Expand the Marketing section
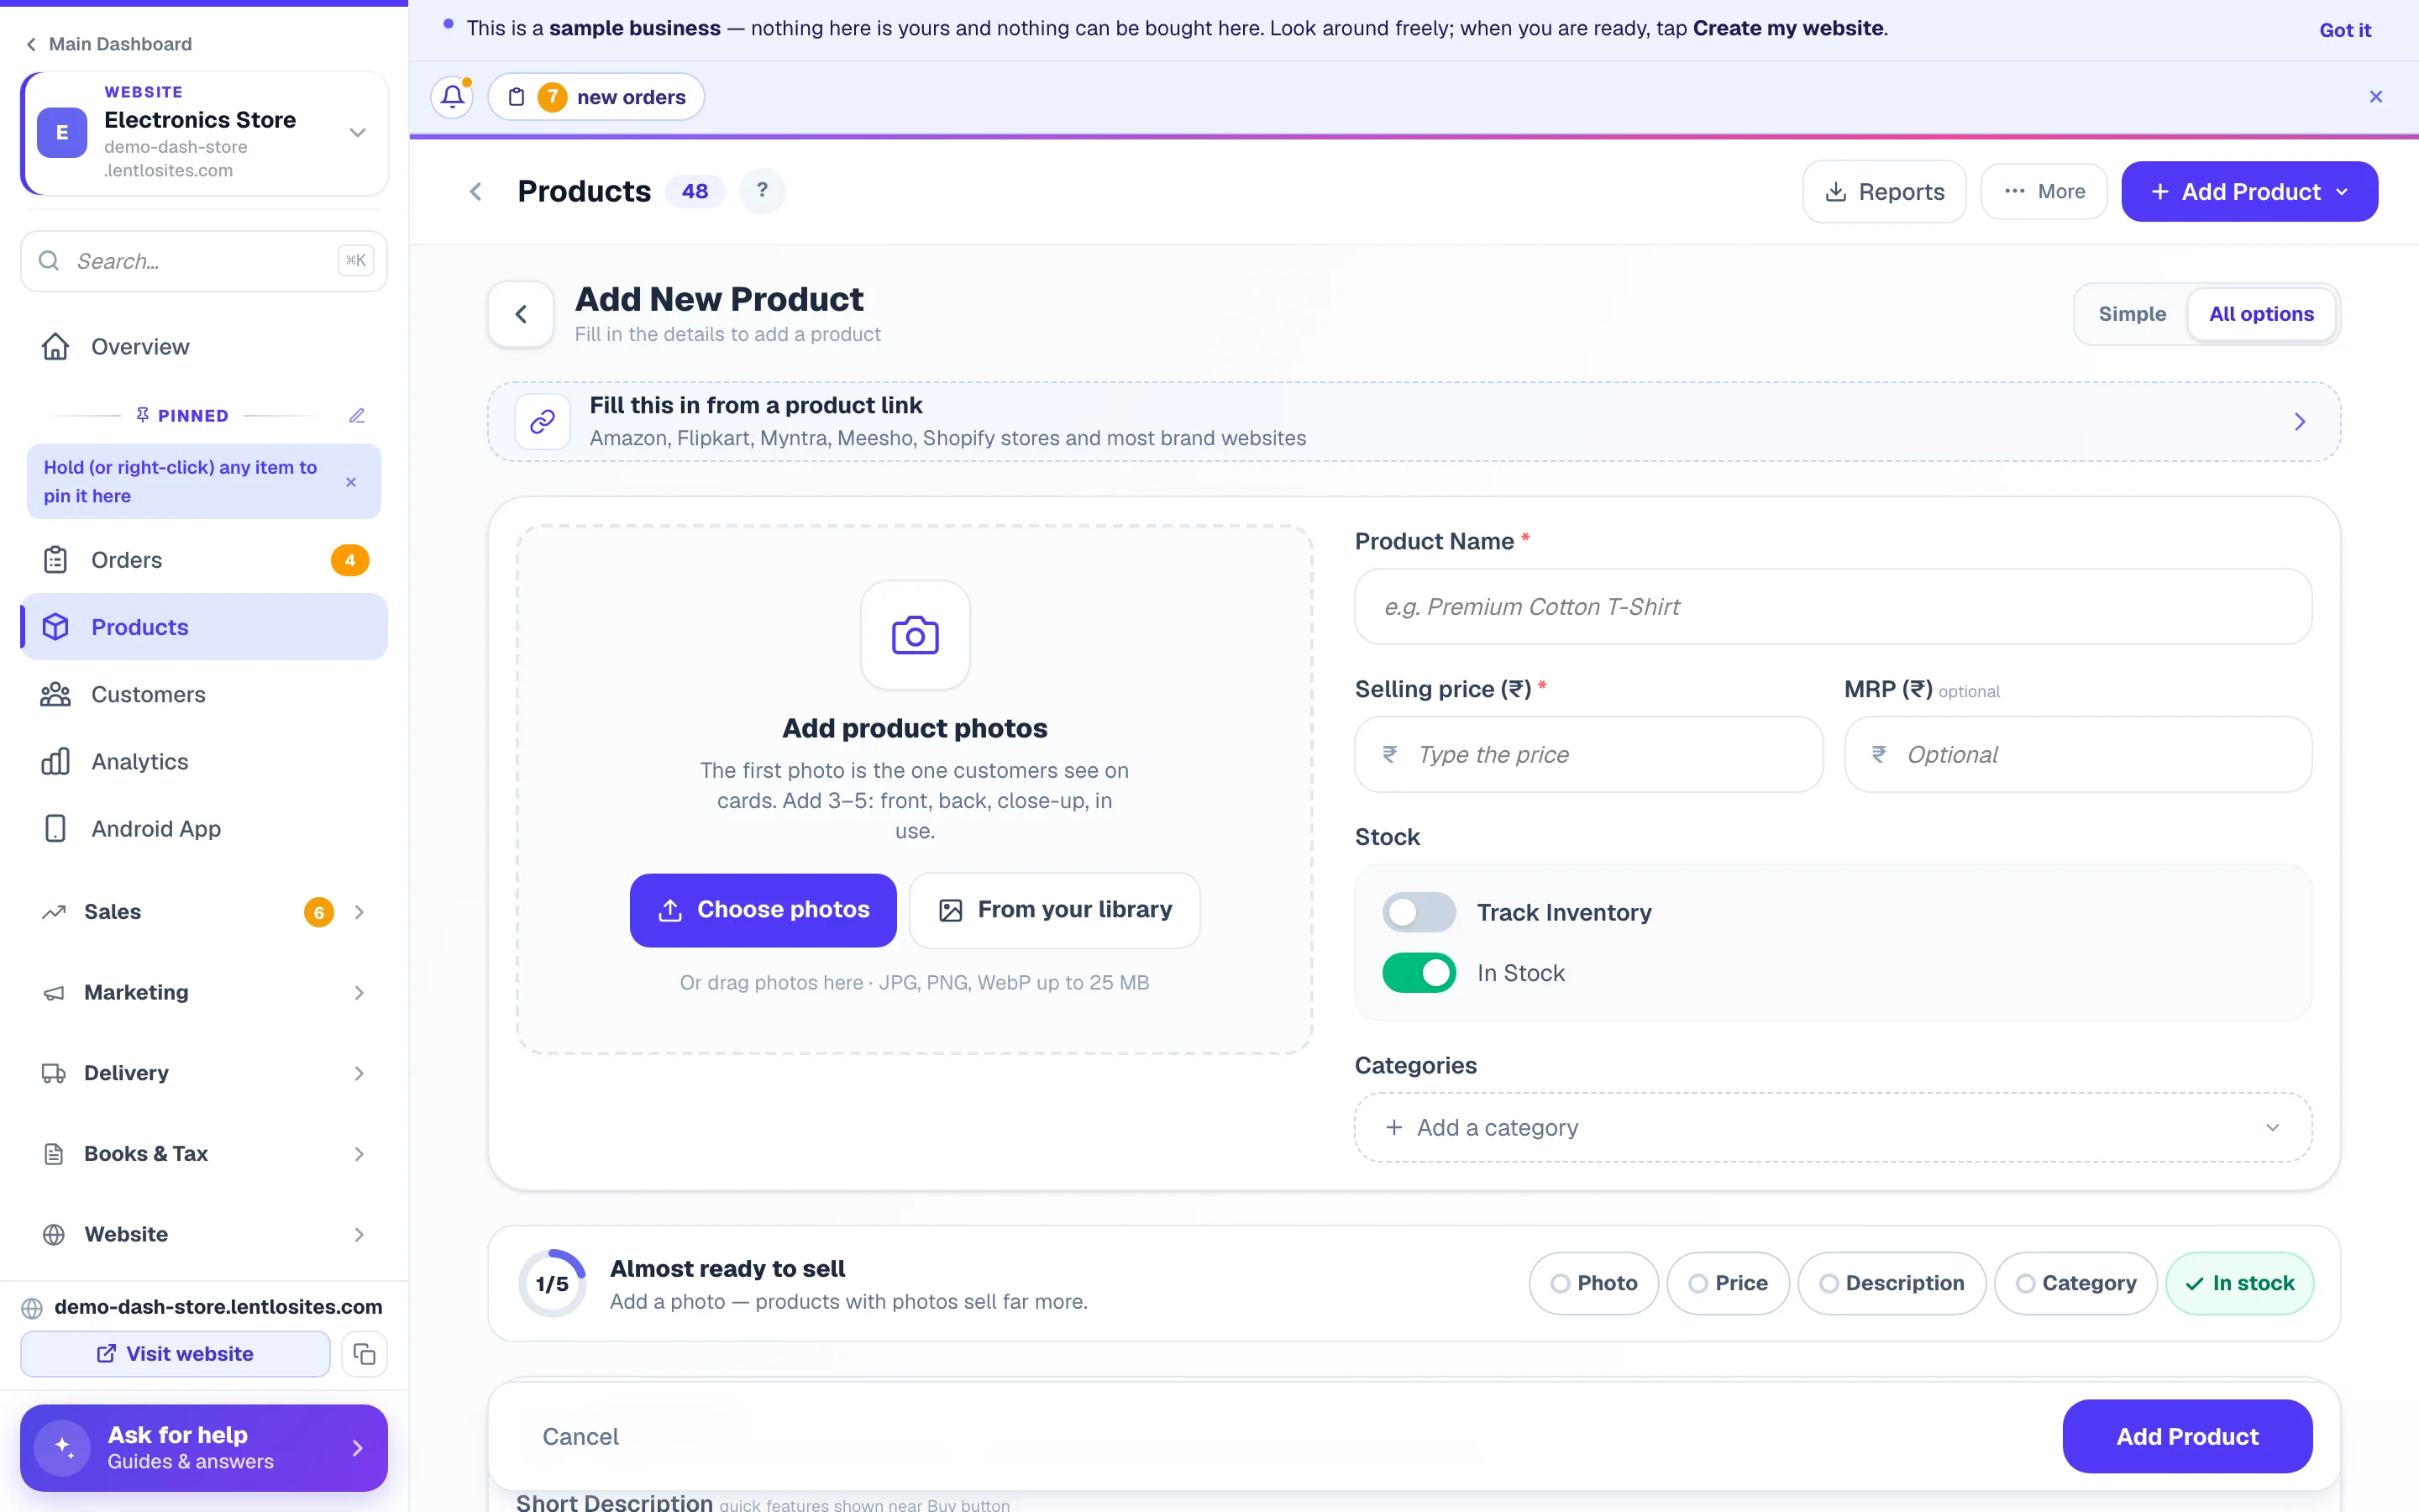 coord(204,993)
